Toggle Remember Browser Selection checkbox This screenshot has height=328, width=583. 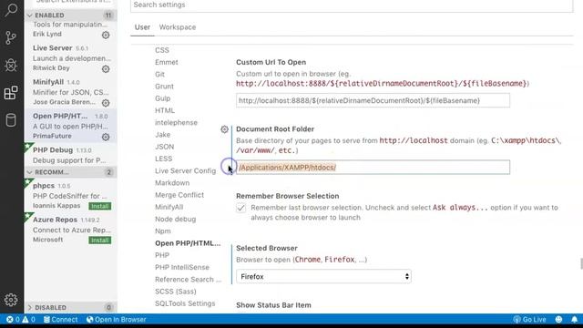coord(240,208)
